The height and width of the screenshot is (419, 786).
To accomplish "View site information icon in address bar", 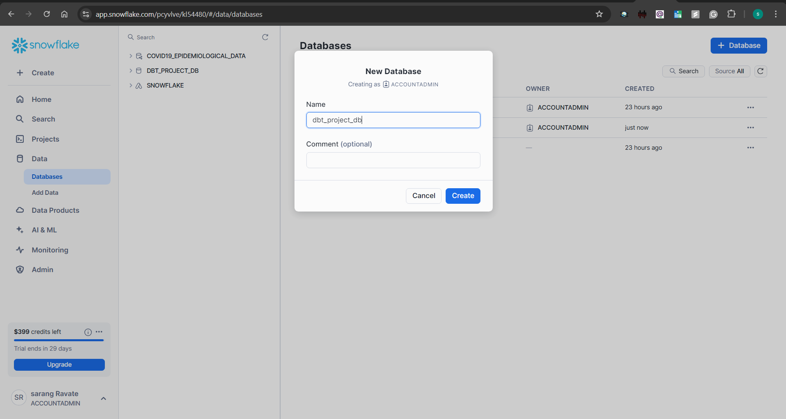I will [86, 14].
